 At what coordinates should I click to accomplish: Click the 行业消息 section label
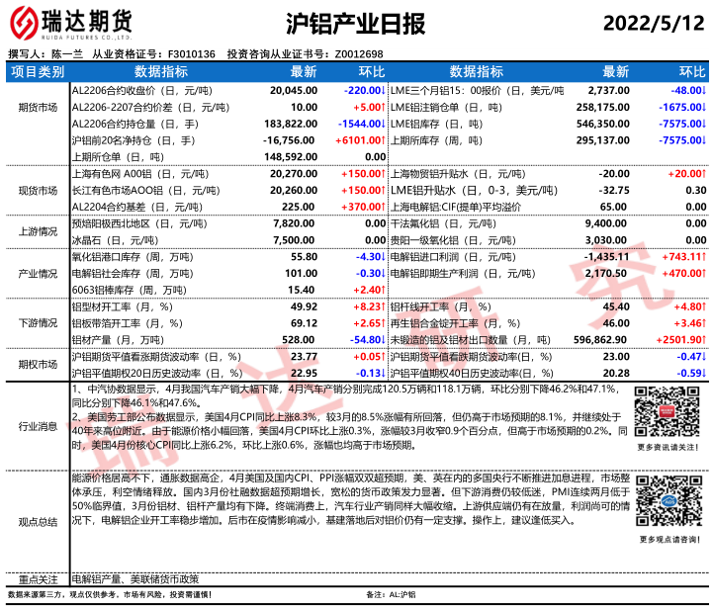(37, 426)
